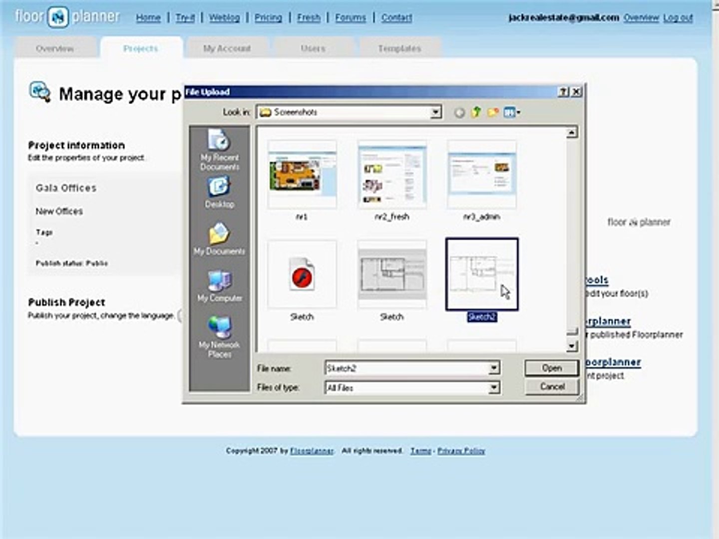Viewport: 719px width, 539px height.
Task: Open My Recent Documents in sidebar
Action: click(219, 149)
